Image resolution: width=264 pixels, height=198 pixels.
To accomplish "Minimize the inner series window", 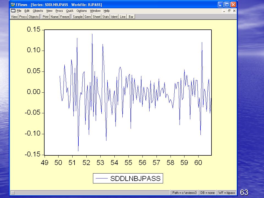I will tap(224, 11).
